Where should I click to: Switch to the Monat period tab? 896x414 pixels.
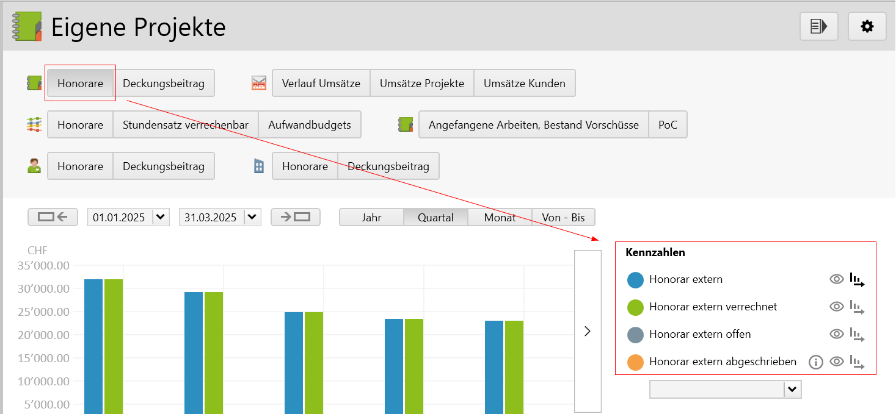500,217
